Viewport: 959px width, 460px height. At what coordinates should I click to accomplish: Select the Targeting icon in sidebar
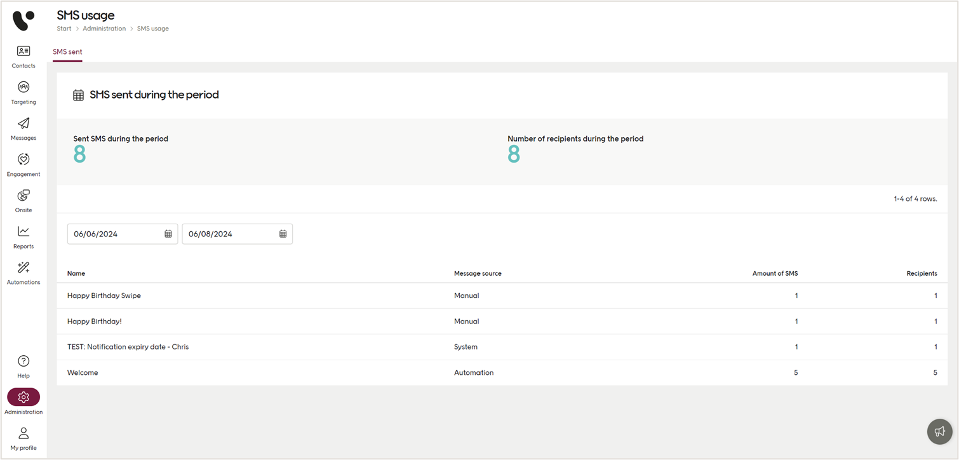[23, 92]
